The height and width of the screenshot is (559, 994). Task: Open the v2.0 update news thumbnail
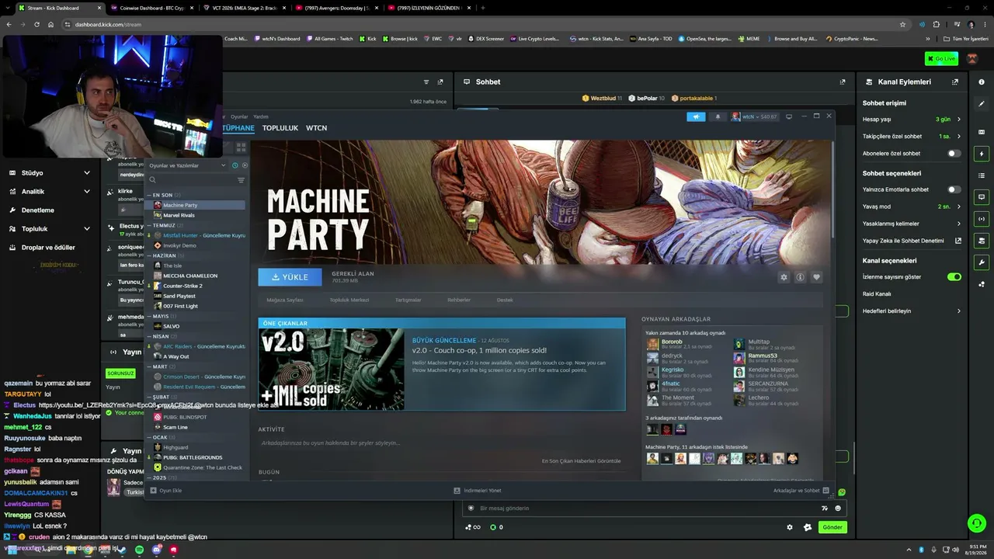coord(332,370)
